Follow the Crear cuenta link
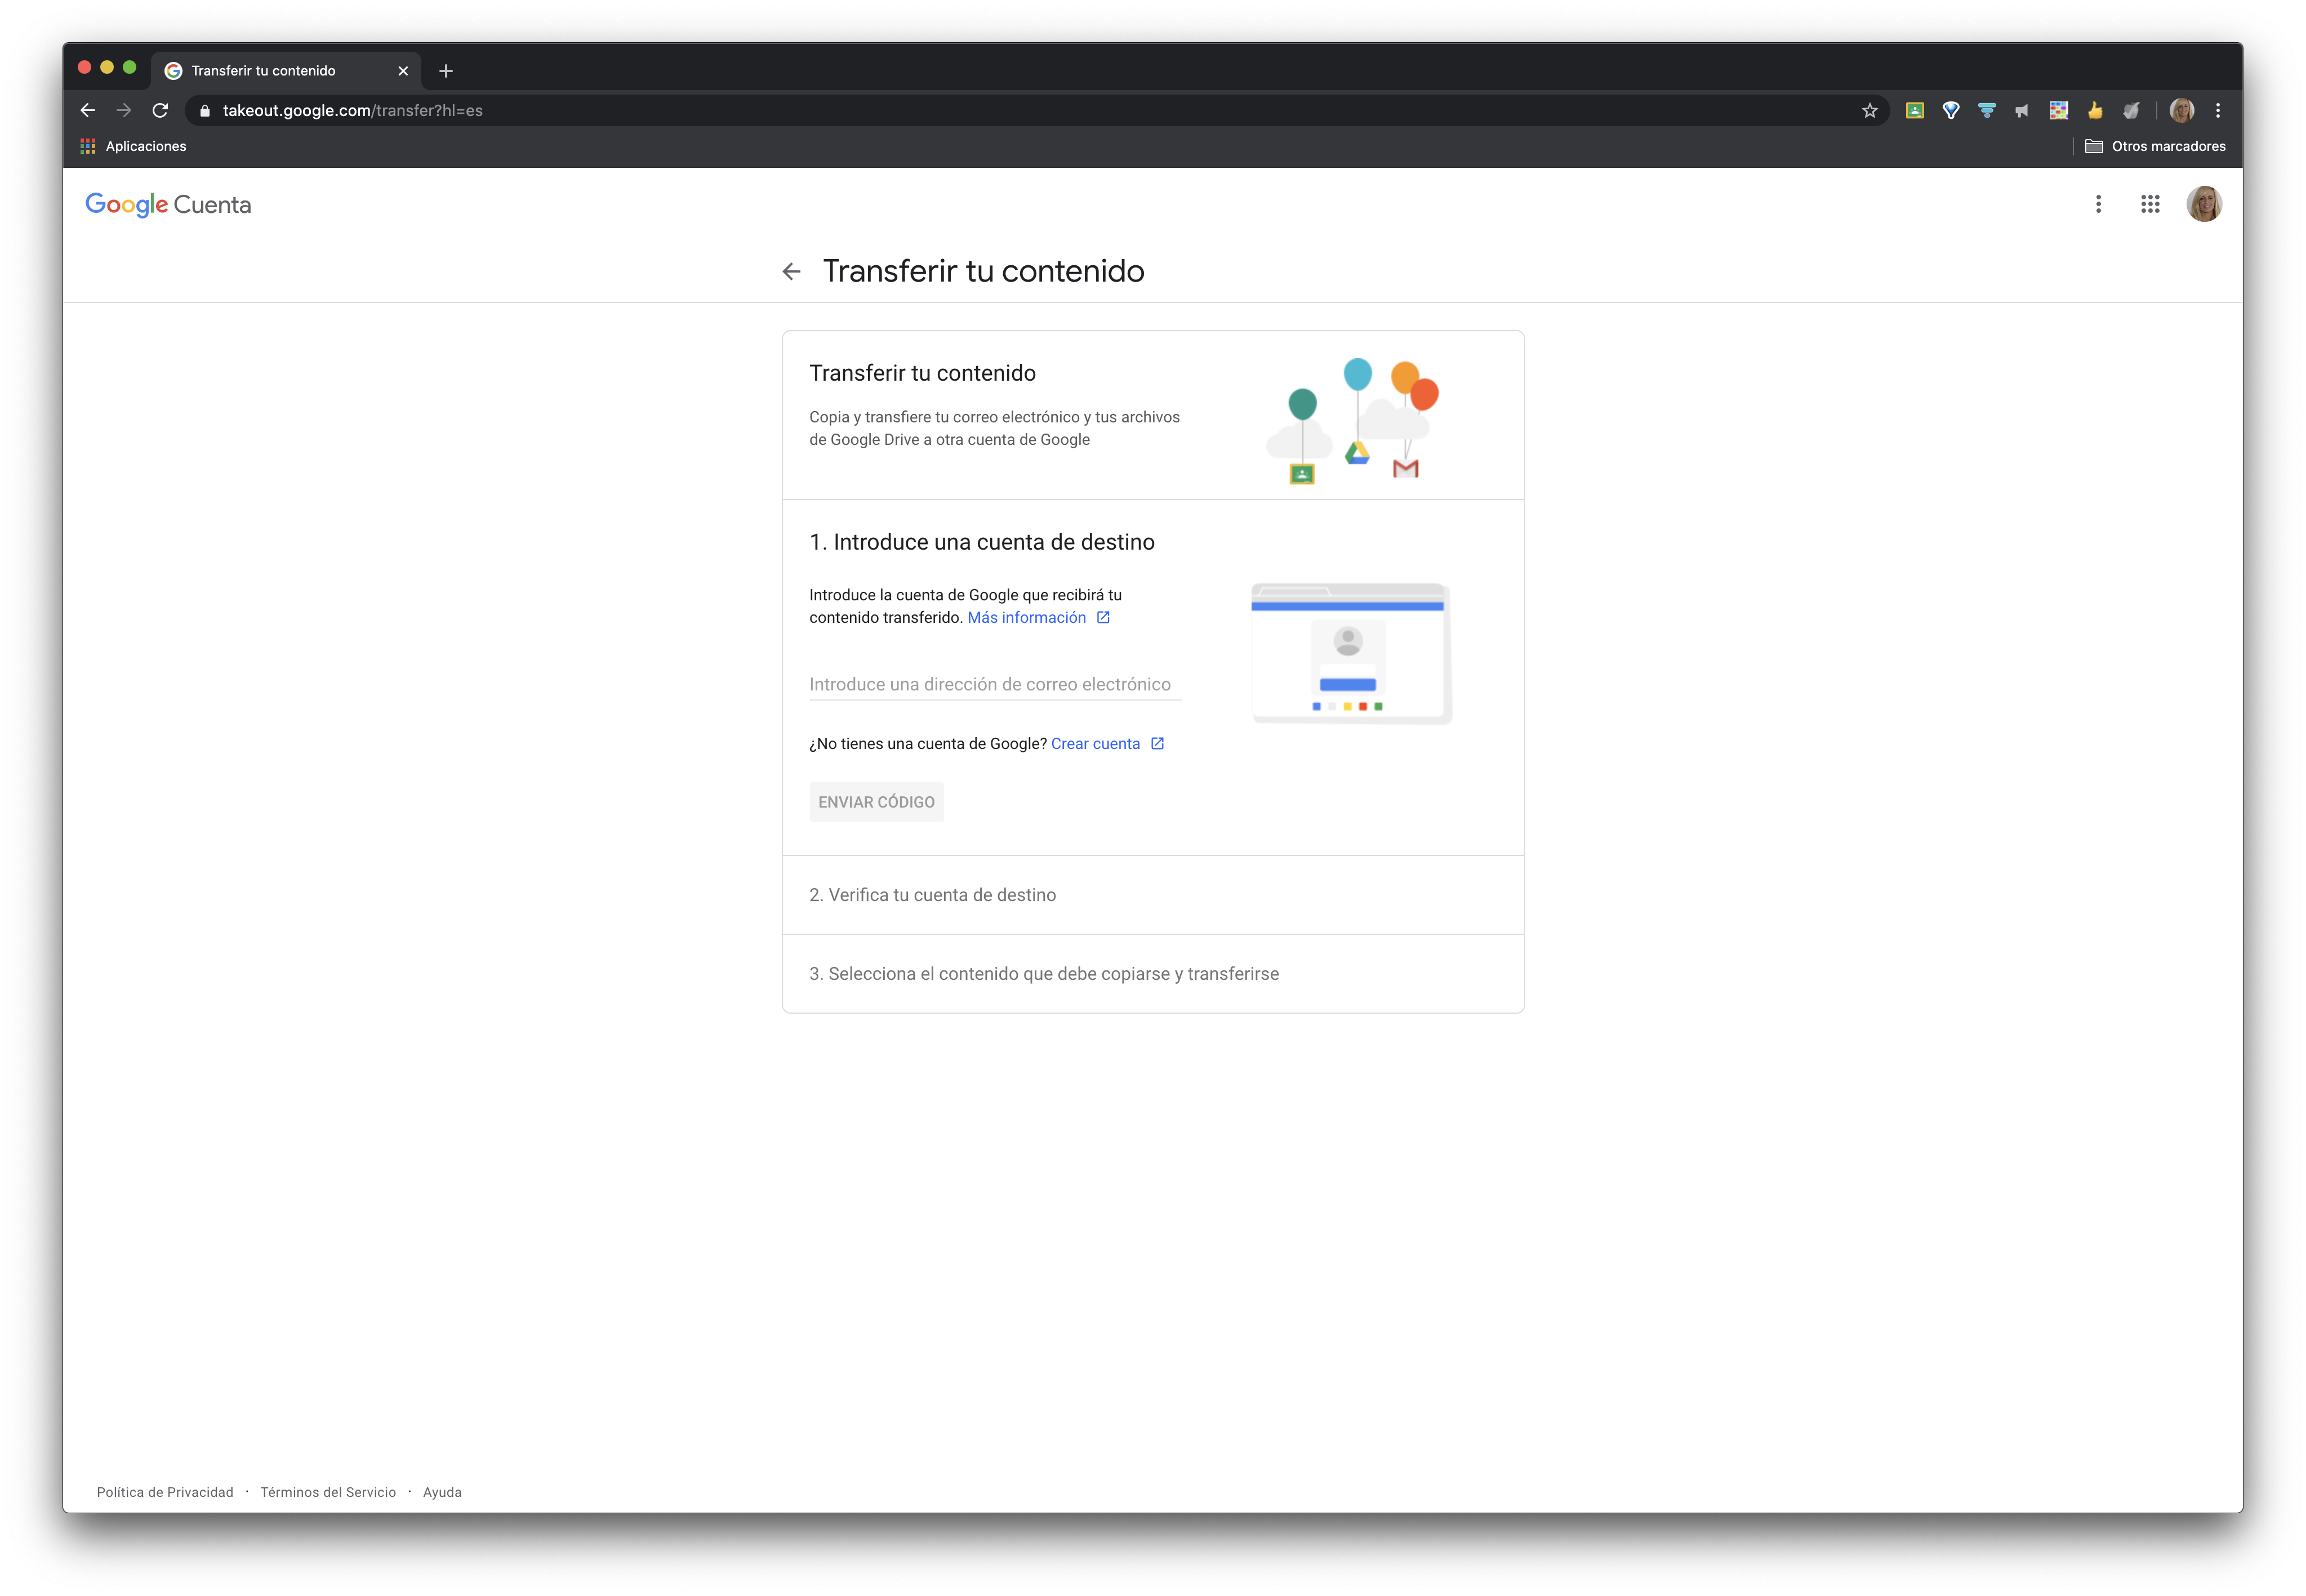2306x1596 pixels. [1095, 744]
